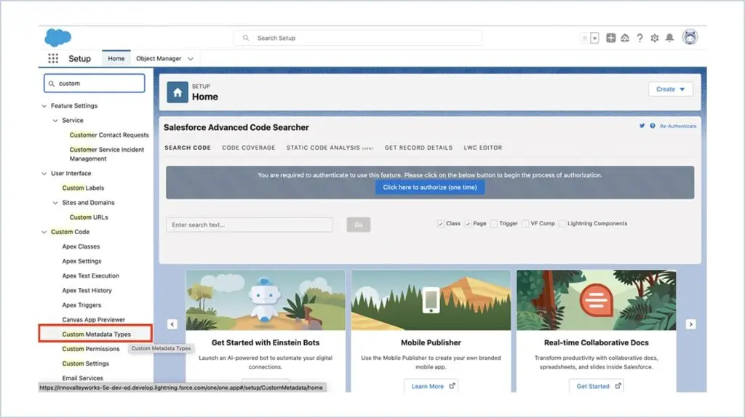This screenshot has width=745, height=418.
Task: Click the Go search button
Action: [x=359, y=225]
